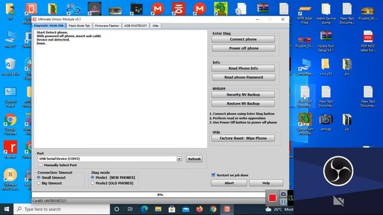The width and height of the screenshot is (383, 215).
Task: Launch the Google Chrome desktop shortcut
Action: (x=10, y=124)
